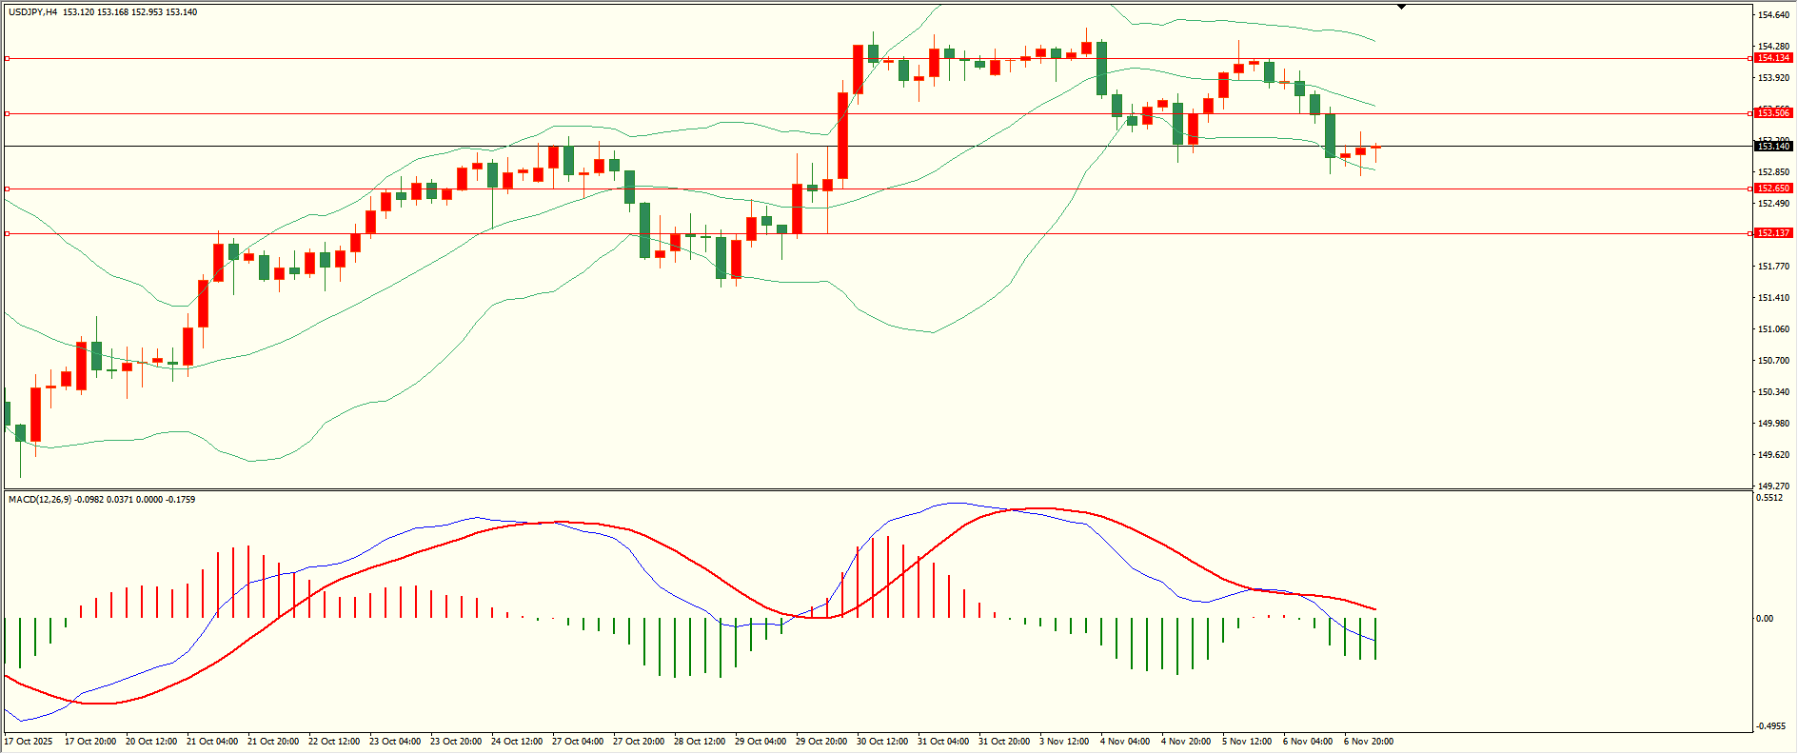This screenshot has width=1798, height=754.
Task: Click the 149.270 value on price scale
Action: pos(1773,486)
